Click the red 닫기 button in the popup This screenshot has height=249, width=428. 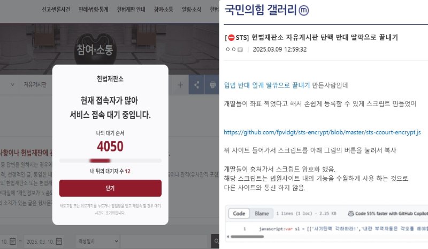click(110, 188)
